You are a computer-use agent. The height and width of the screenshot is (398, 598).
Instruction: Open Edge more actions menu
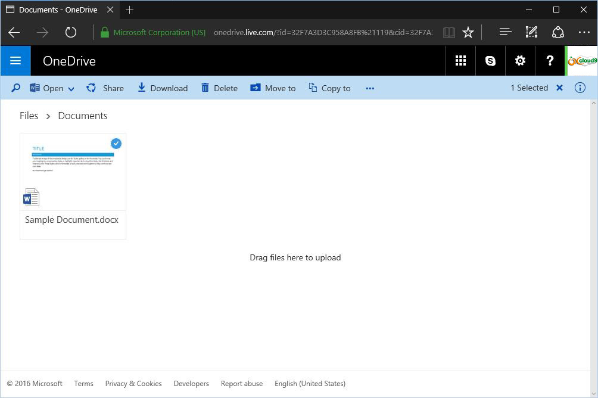(x=584, y=32)
